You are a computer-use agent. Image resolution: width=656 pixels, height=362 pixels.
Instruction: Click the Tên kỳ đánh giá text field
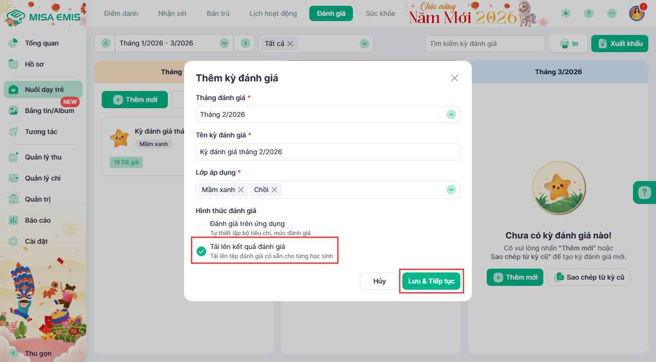328,152
